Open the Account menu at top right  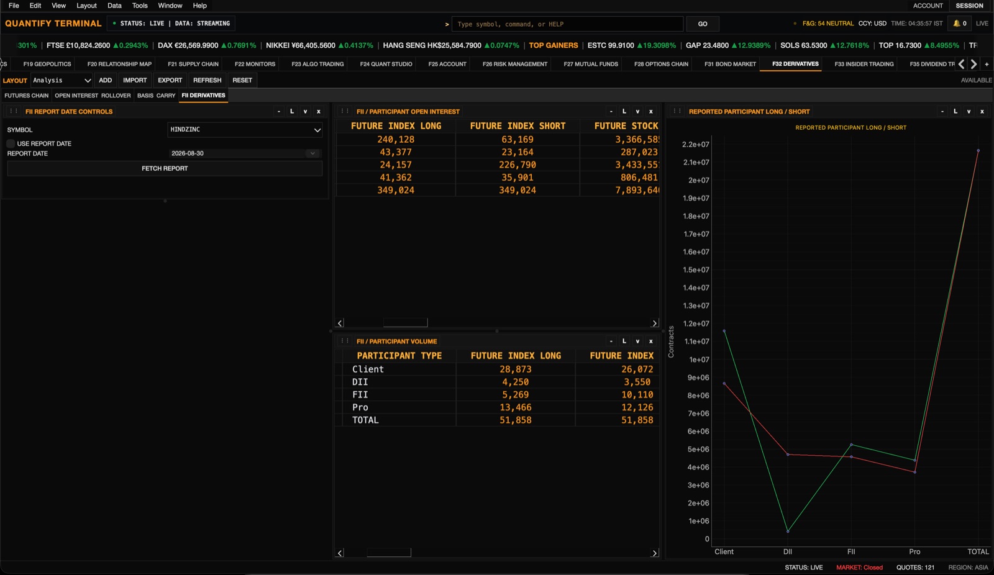tap(928, 6)
